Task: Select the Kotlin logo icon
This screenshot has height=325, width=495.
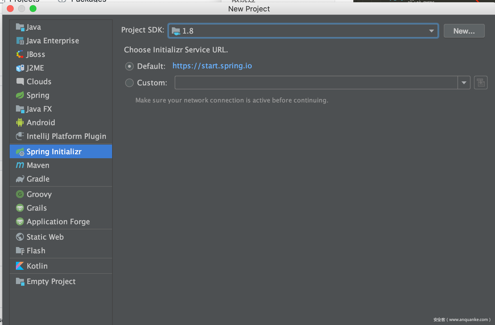Action: (20, 266)
